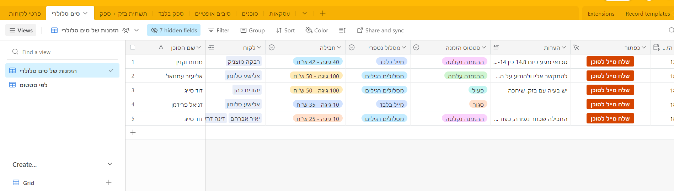674x191 pixels.
Task: Open the Filter option
Action: (x=219, y=30)
